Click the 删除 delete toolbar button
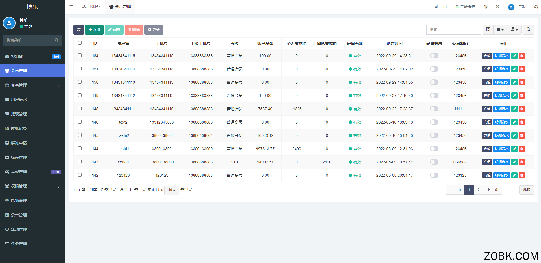 134,30
